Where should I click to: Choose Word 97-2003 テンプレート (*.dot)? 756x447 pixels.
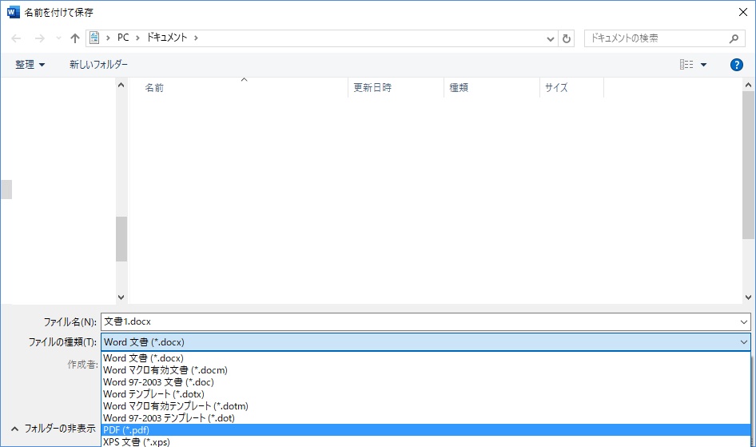426,418
